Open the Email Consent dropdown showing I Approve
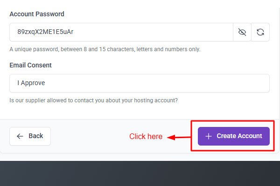Image resolution: width=280 pixels, height=186 pixels. [139, 83]
